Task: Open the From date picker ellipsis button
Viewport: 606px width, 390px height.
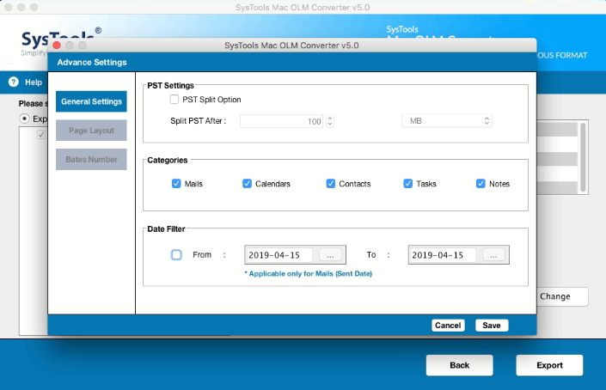Action: coord(330,255)
